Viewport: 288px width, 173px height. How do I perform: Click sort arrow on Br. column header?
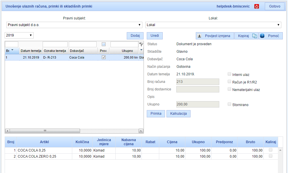click(x=12, y=50)
